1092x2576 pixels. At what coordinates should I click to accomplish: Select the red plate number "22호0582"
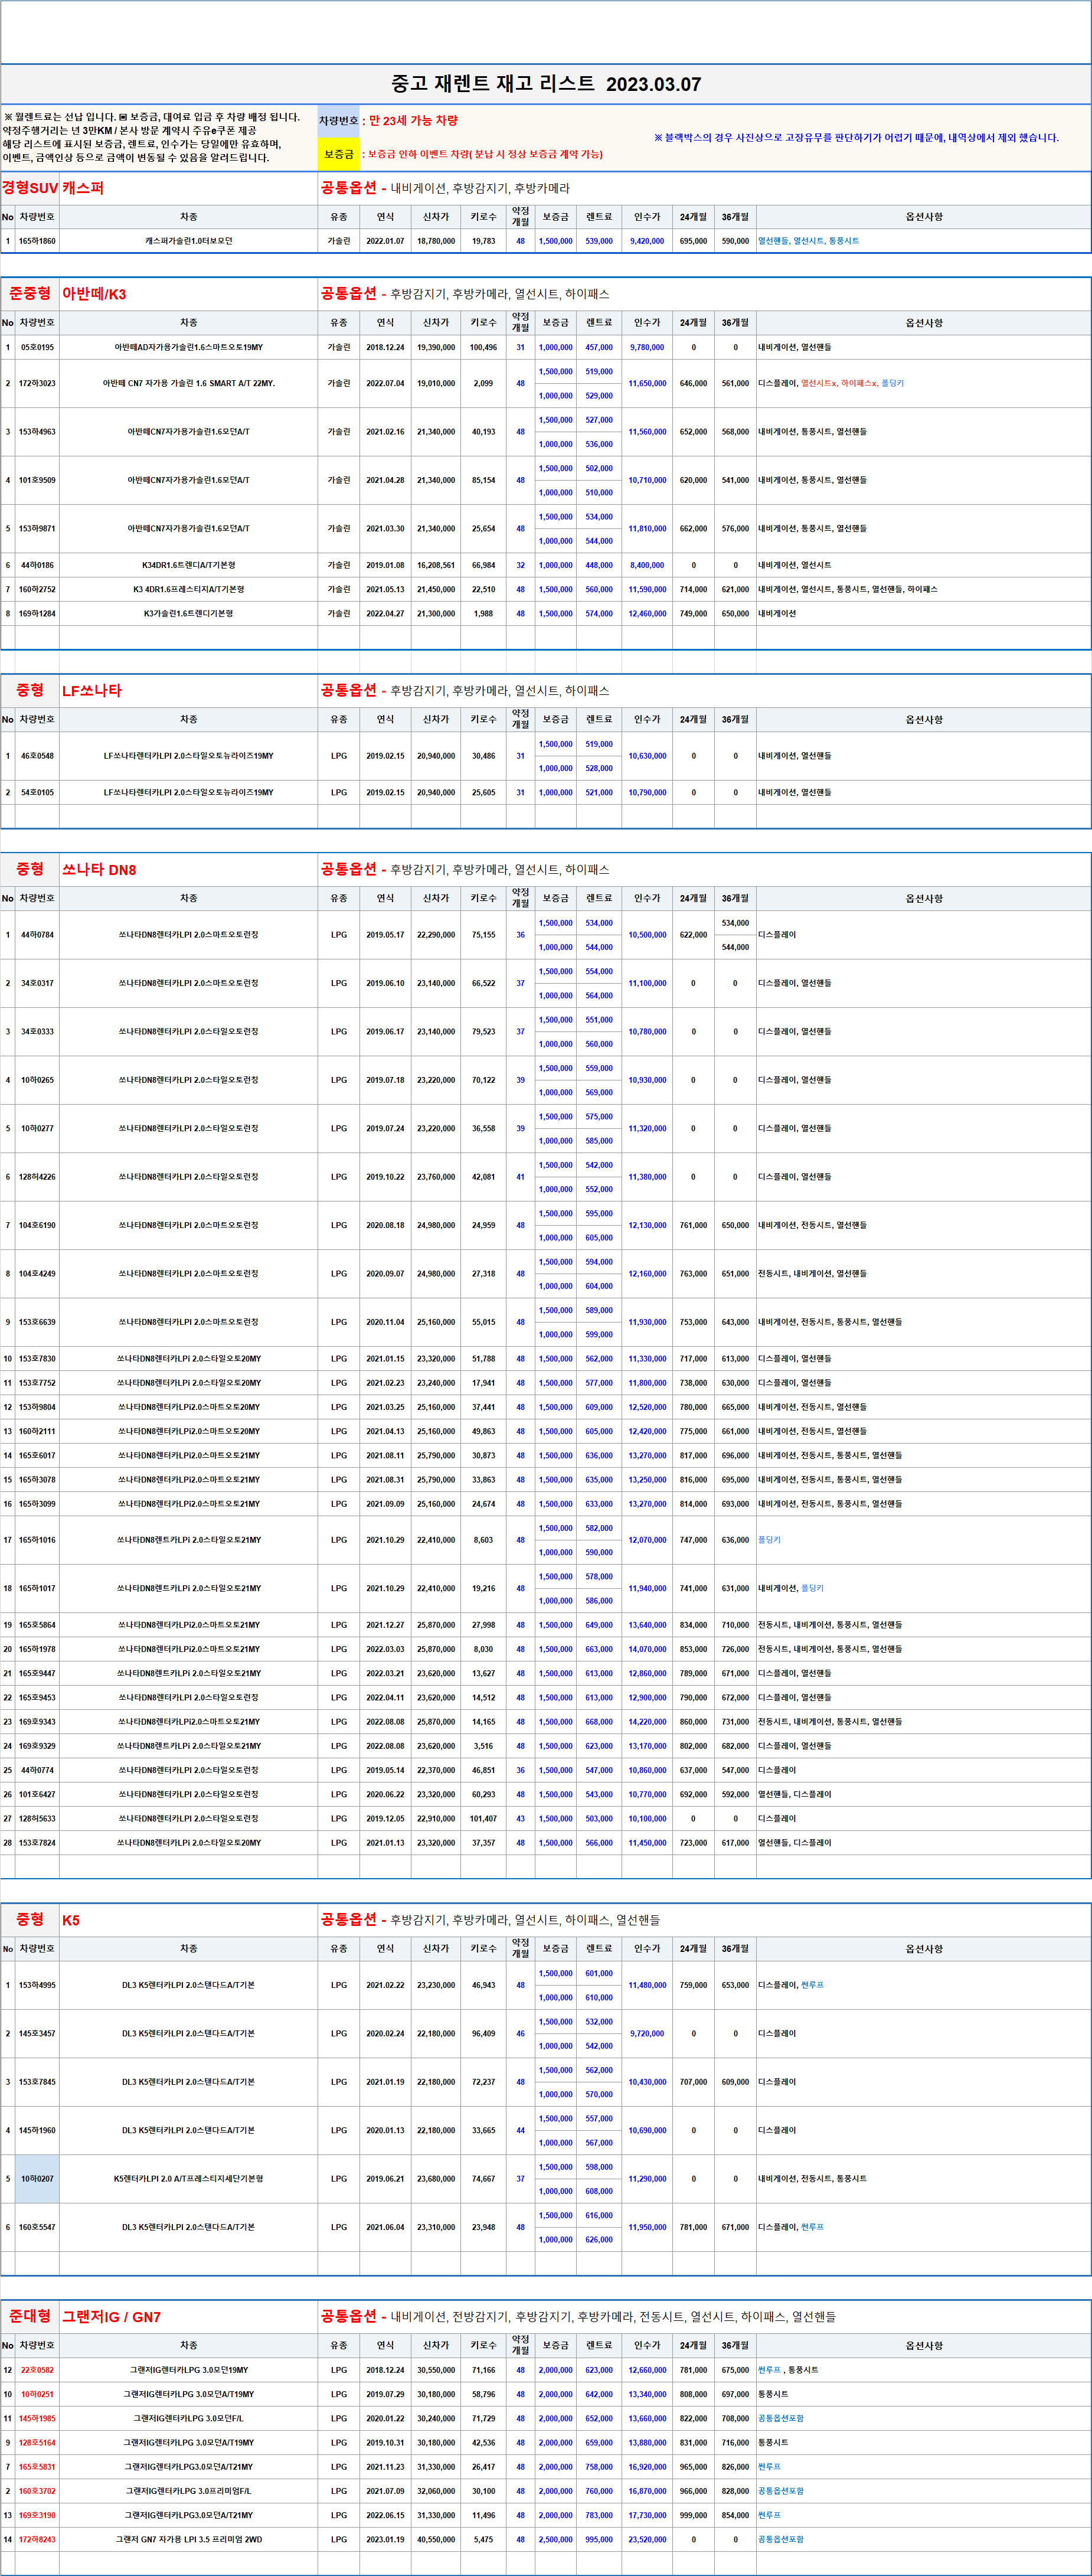[x=37, y=2370]
